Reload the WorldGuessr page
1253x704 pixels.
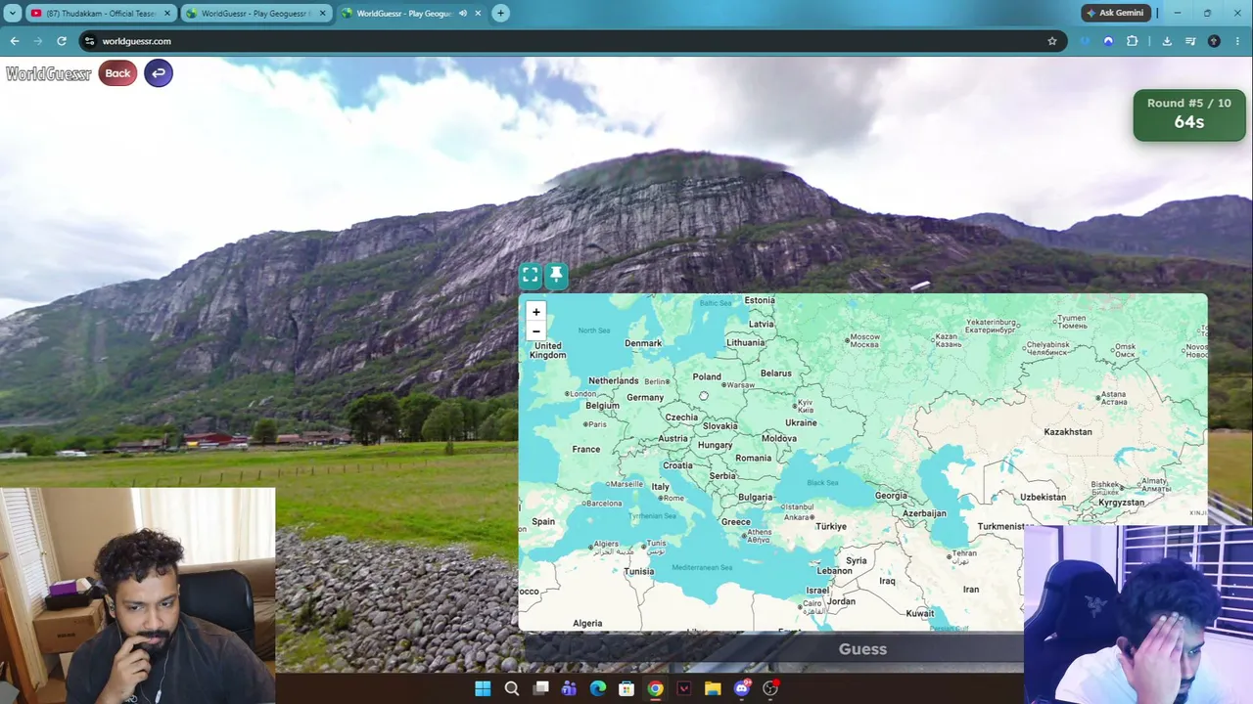tap(62, 41)
